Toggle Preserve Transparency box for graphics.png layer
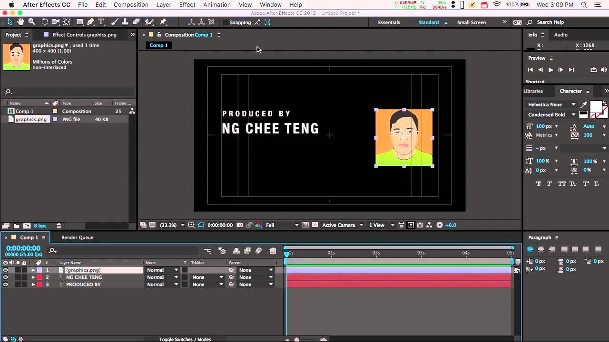Image resolution: width=609 pixels, height=342 pixels. [x=185, y=270]
